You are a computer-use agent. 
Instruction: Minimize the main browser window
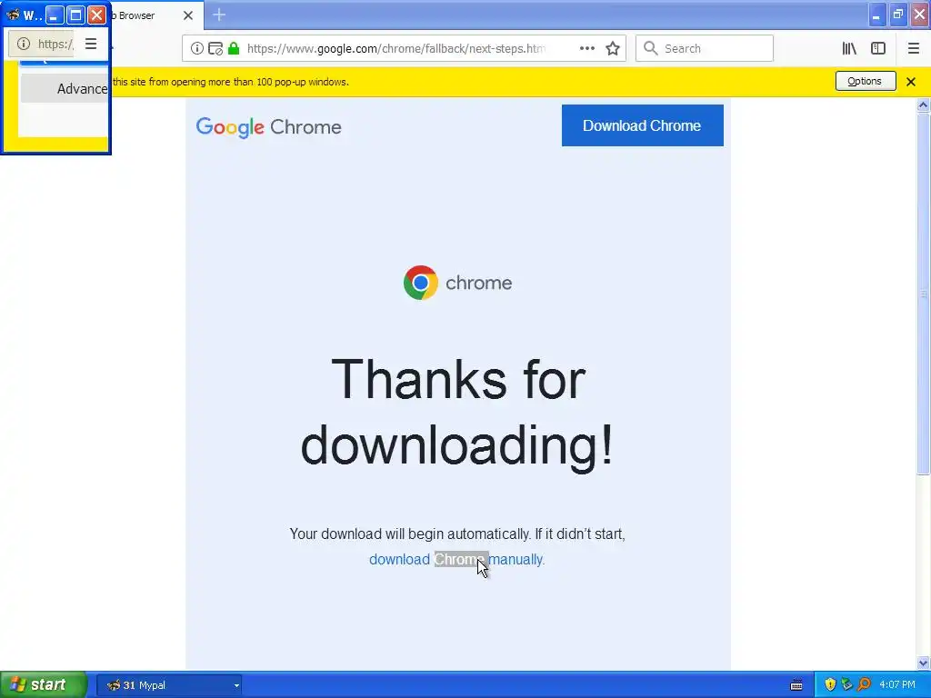coord(877,15)
